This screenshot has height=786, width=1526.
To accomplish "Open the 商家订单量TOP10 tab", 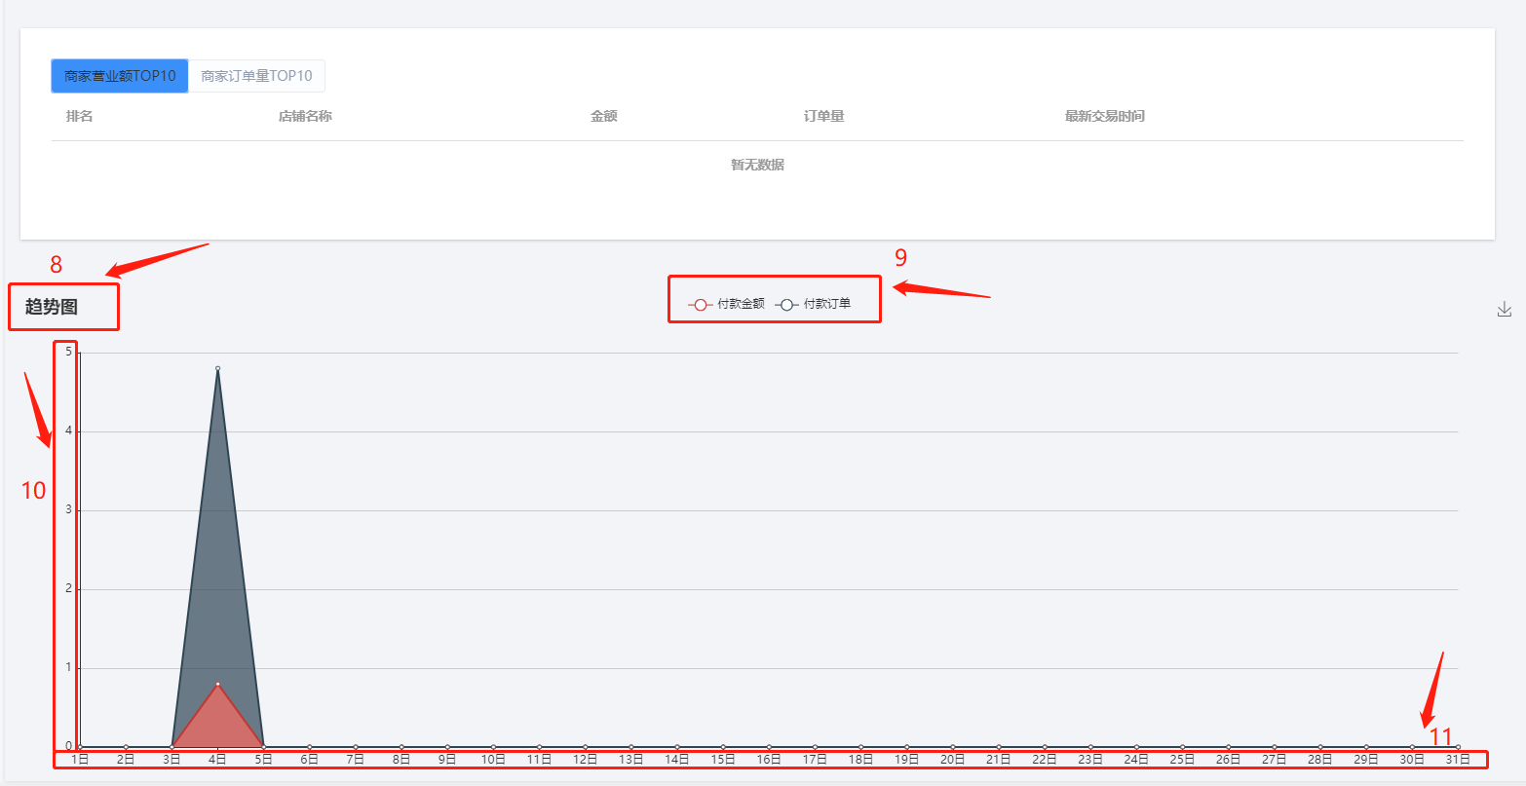I will tap(256, 76).
